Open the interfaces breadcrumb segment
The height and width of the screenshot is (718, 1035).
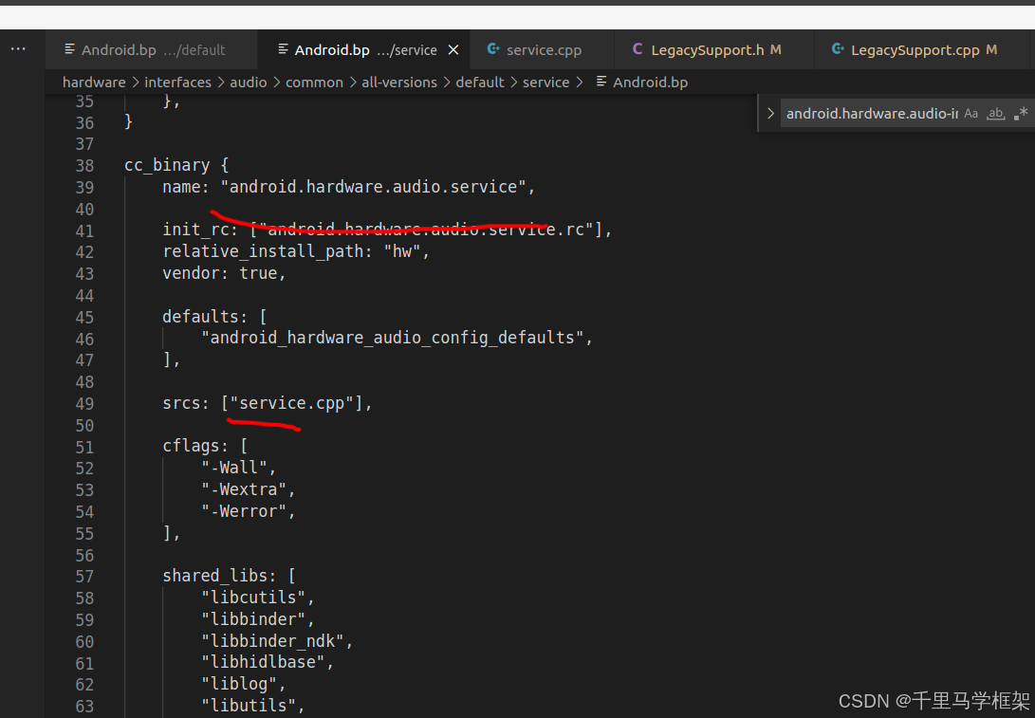(x=177, y=83)
